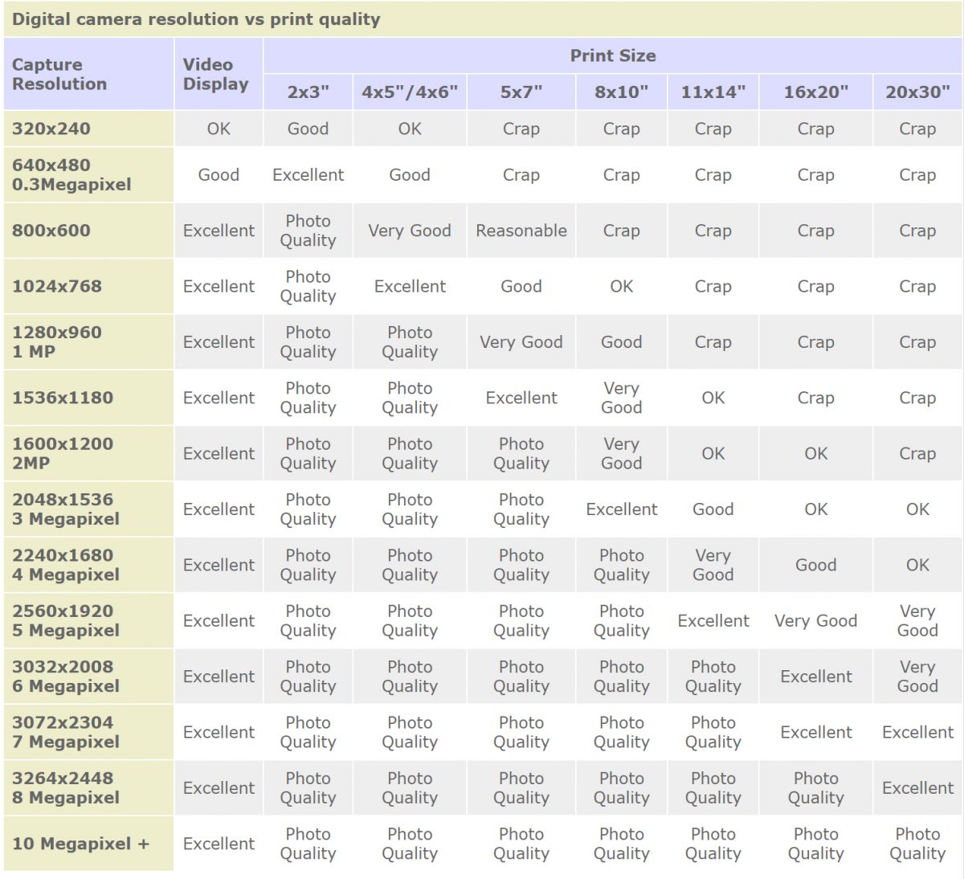Click the 11x14" column header
This screenshot has height=879, width=964.
pyautogui.click(x=713, y=92)
